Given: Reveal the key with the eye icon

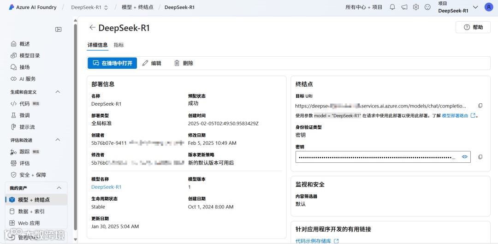Looking at the screenshot, I should (x=465, y=157).
